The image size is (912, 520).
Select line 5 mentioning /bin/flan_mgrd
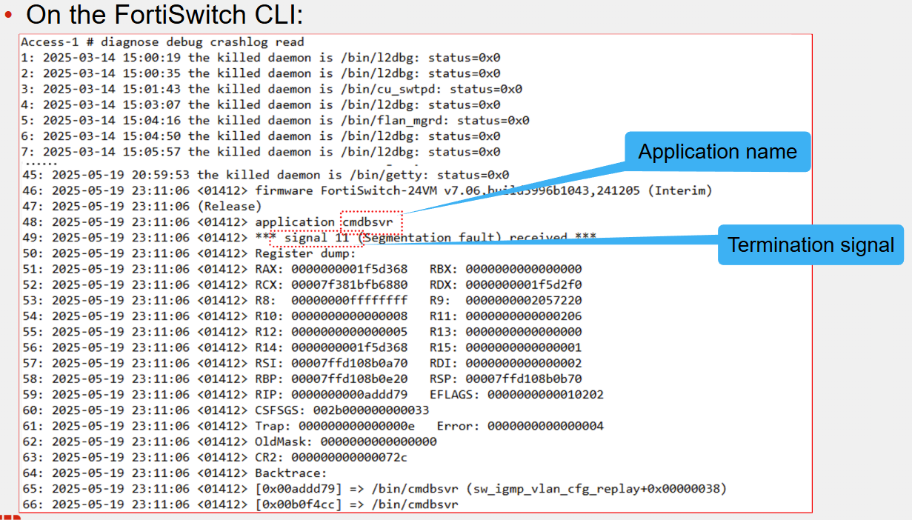tap(275, 120)
